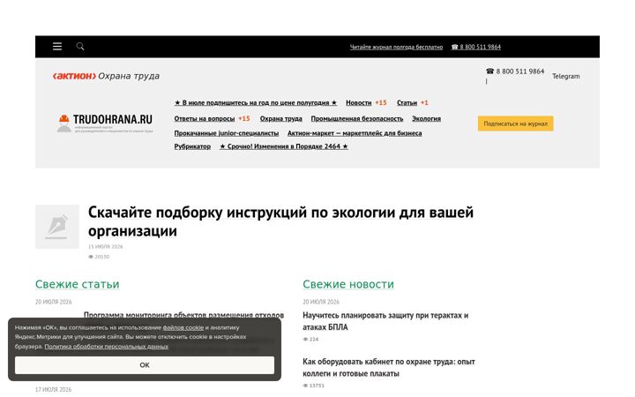The width and height of the screenshot is (635, 397).
Task: Open site search via magnifier icon
Action: [80, 46]
